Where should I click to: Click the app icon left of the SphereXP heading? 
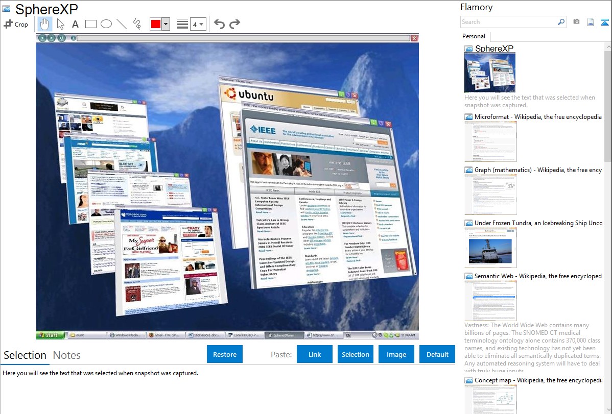(x=6, y=9)
